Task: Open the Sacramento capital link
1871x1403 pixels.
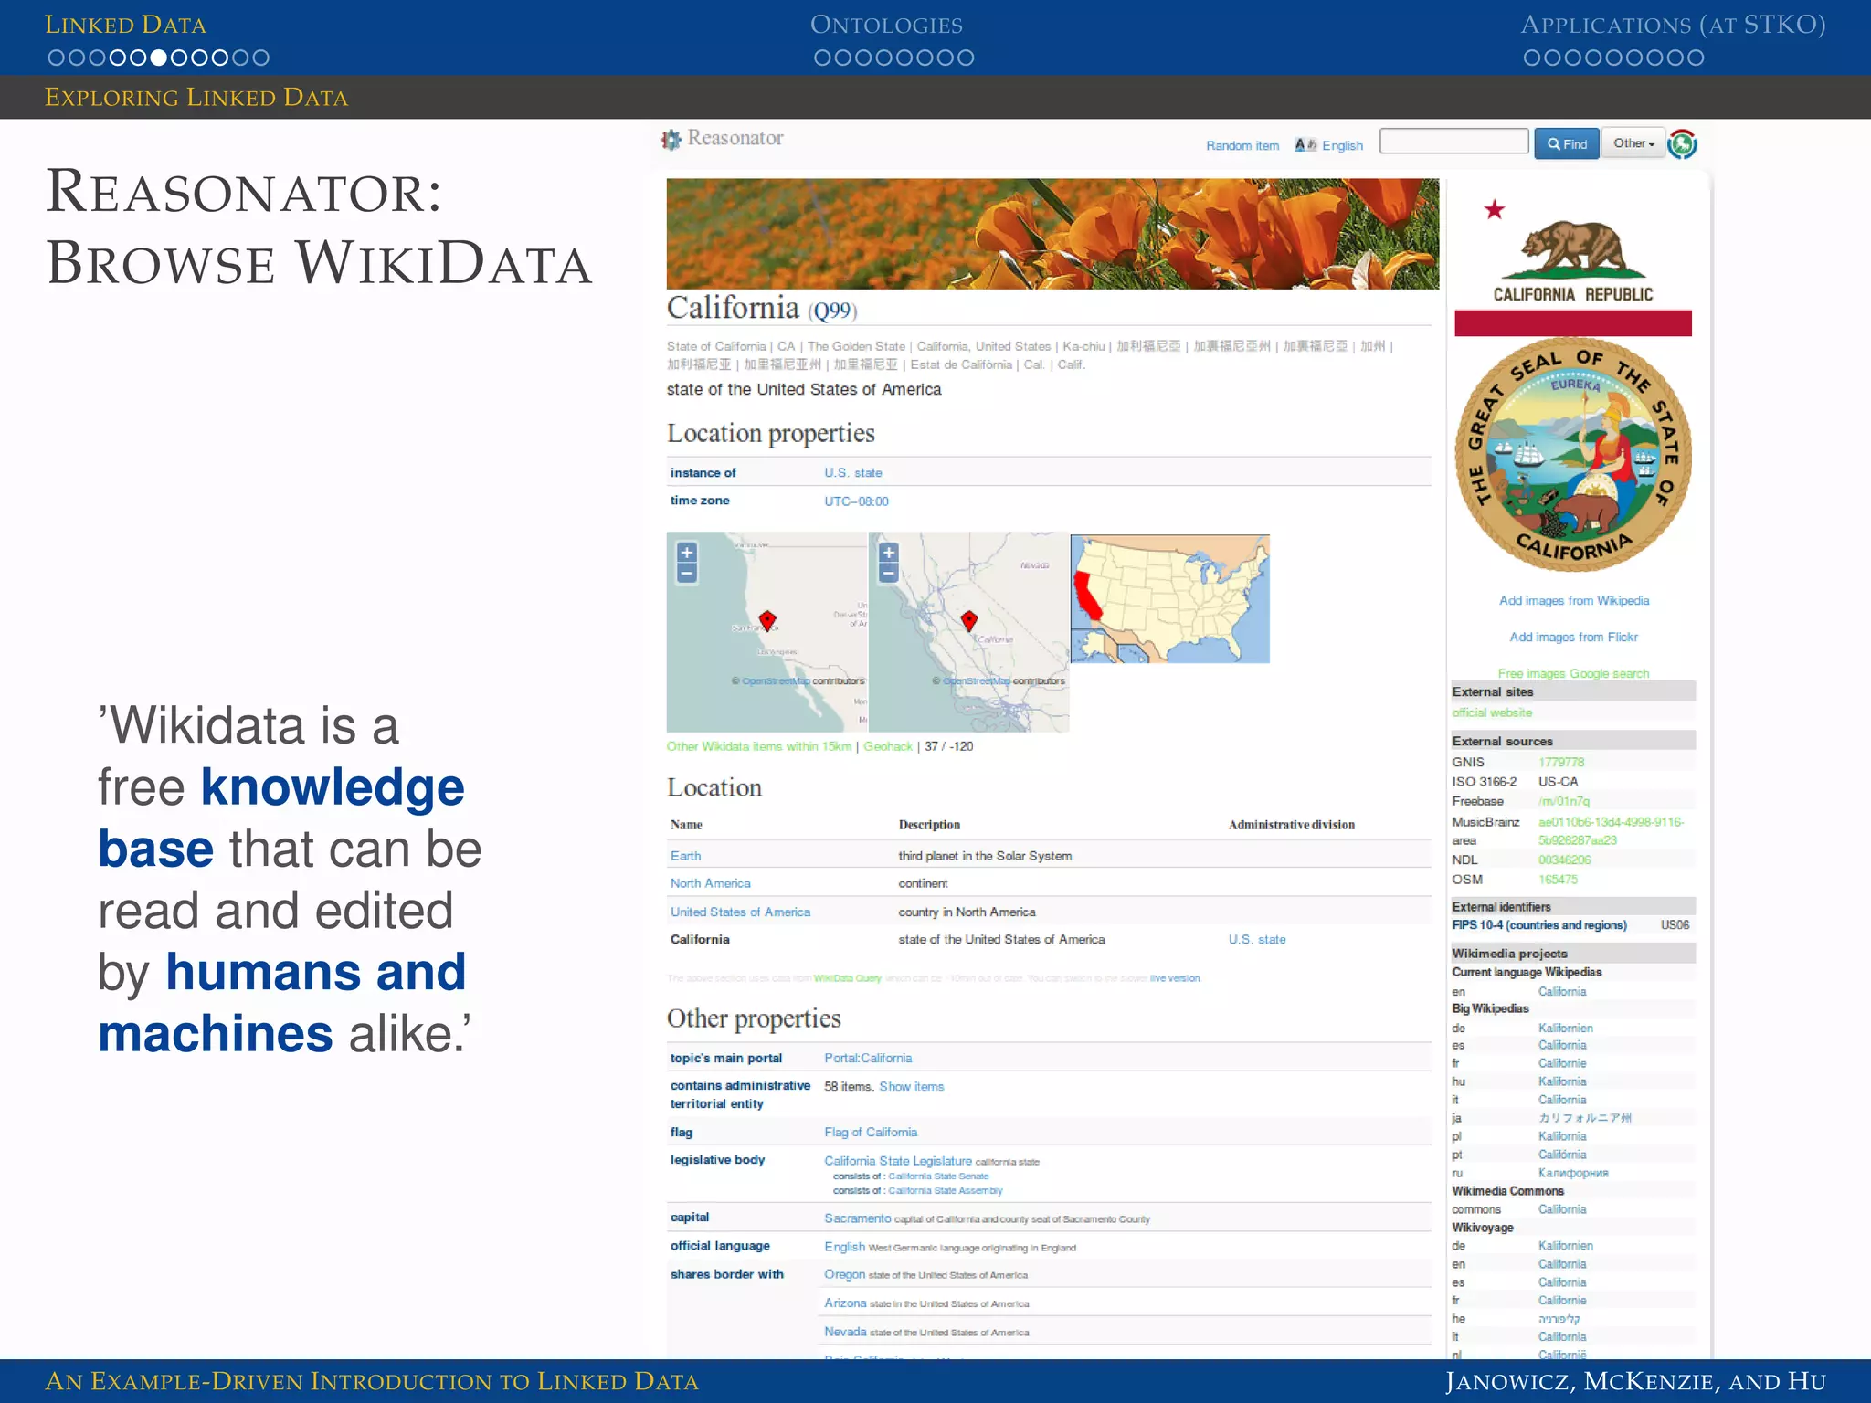Action: [x=857, y=1218]
